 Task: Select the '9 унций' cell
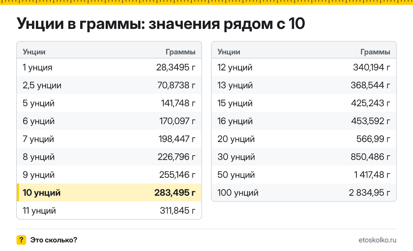[39, 175]
